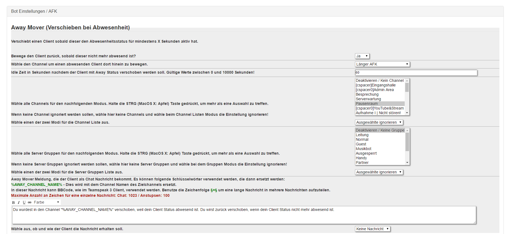
Task: Open the 'Ja' move-back dropdown
Action: (362, 56)
